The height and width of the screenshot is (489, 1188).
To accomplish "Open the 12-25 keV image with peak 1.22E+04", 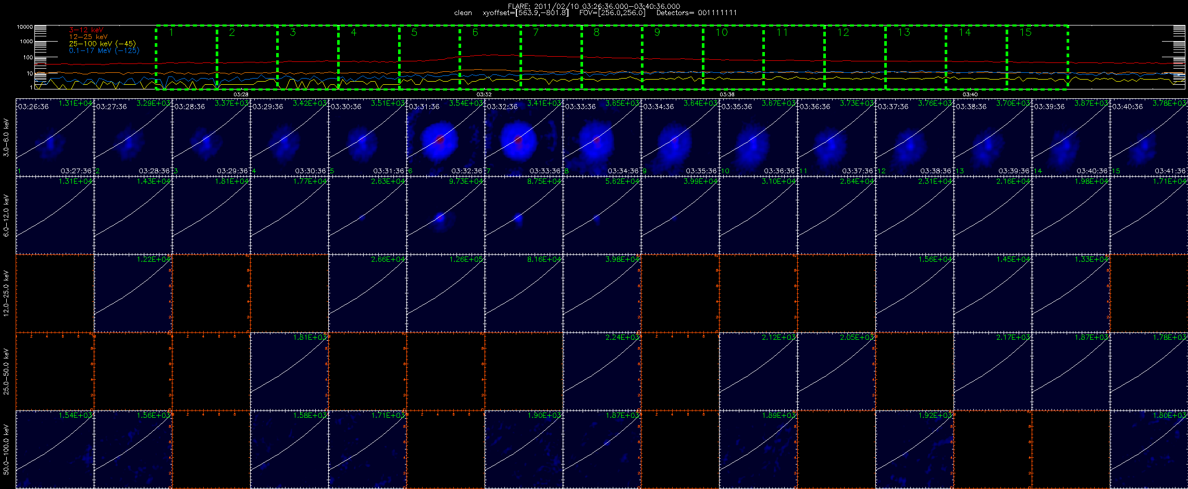I will pos(133,293).
